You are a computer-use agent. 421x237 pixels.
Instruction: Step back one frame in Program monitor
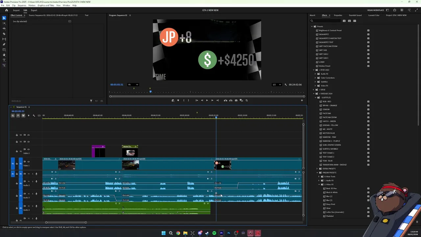[202, 100]
